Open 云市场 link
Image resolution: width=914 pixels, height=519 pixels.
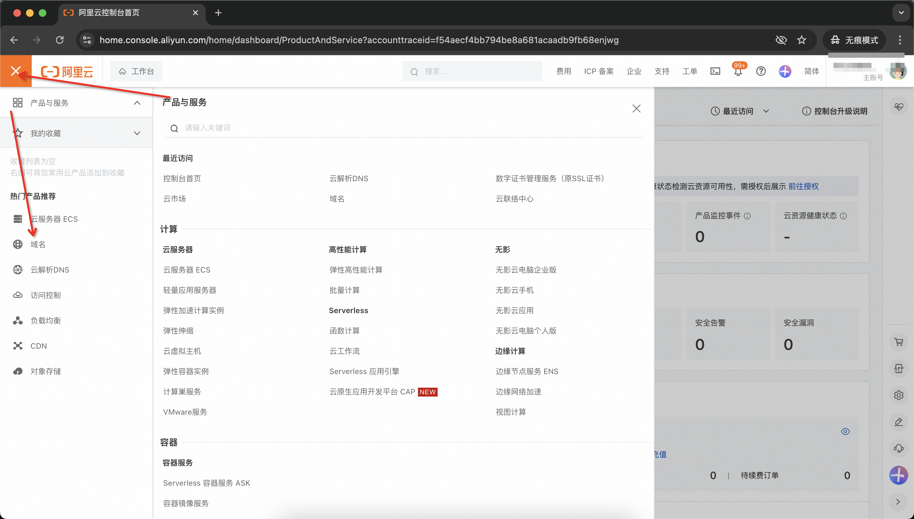click(174, 199)
